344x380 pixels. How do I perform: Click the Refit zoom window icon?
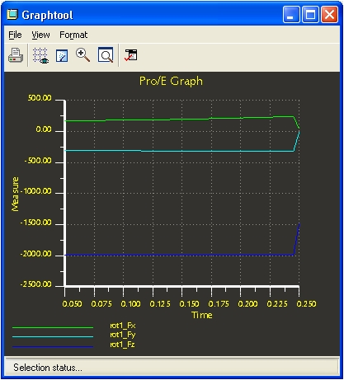click(106, 55)
